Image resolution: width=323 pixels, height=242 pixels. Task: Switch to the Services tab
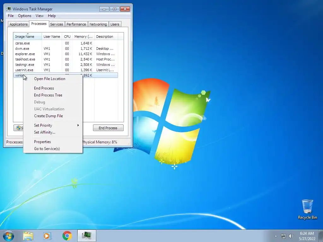(56, 24)
